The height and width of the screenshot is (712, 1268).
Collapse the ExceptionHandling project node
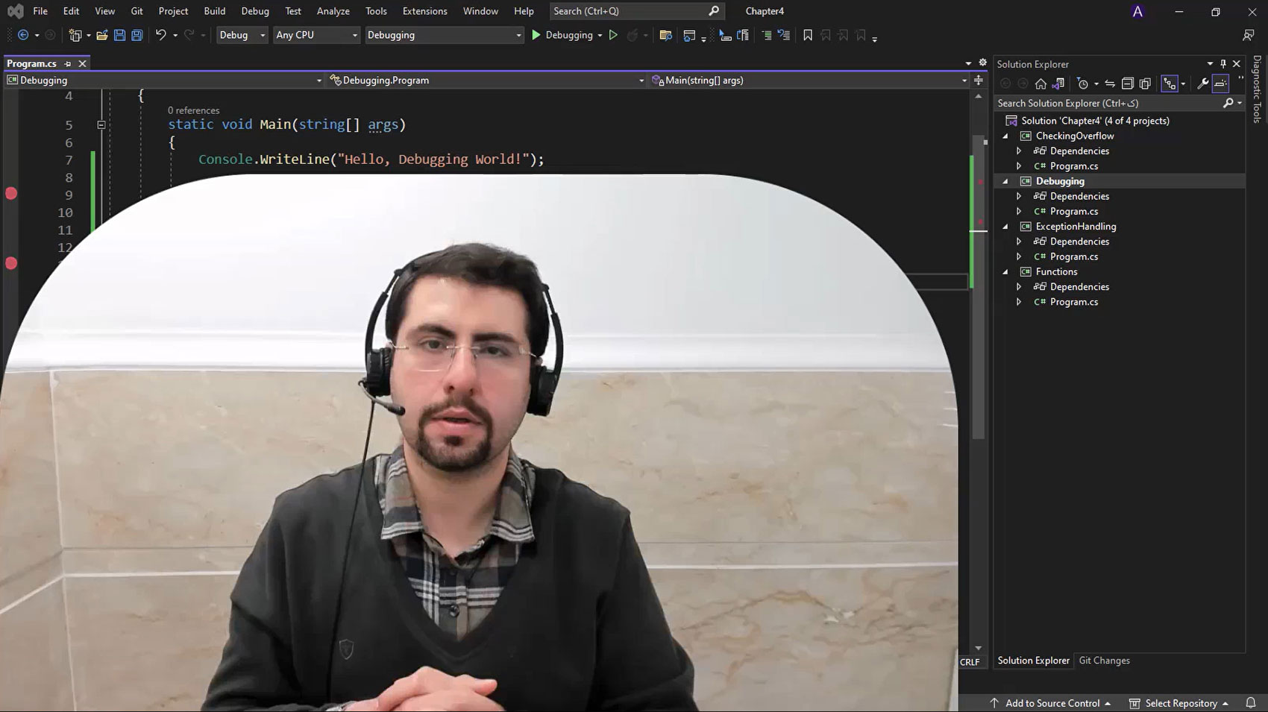click(1005, 227)
